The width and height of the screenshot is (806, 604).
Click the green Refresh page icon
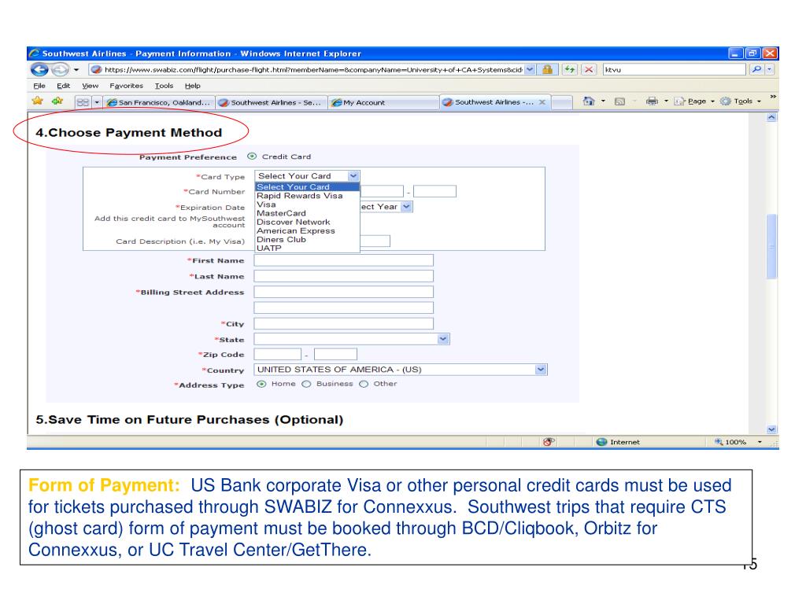tap(570, 69)
